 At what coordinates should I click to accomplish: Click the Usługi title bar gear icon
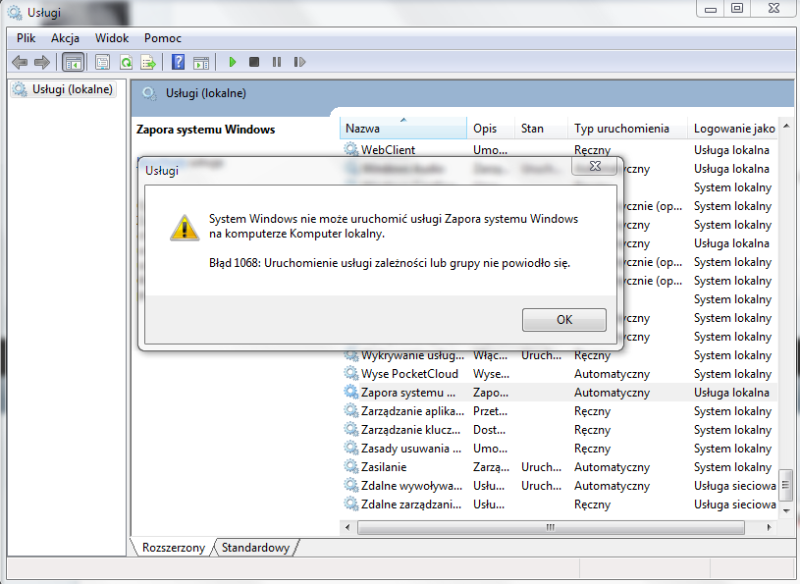click(15, 12)
